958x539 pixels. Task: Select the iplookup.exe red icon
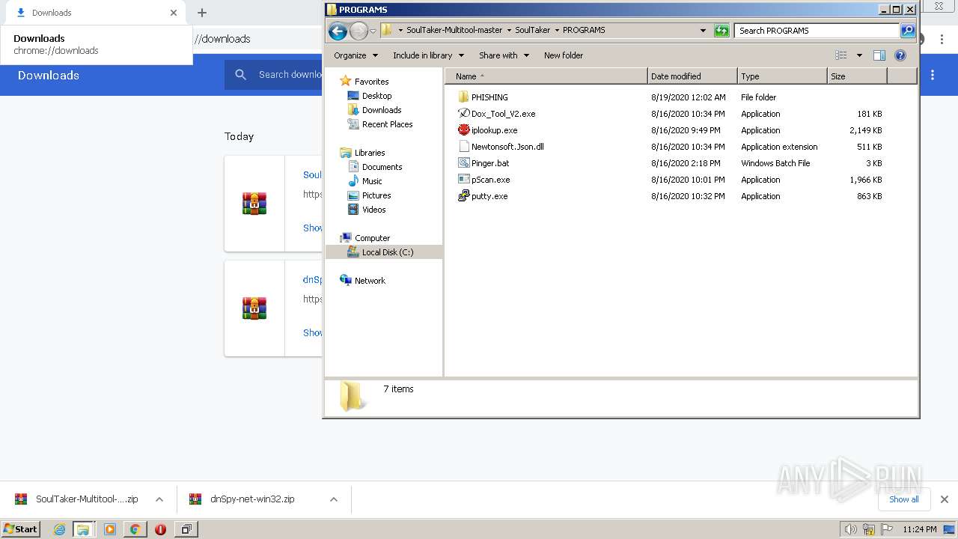[x=463, y=130]
